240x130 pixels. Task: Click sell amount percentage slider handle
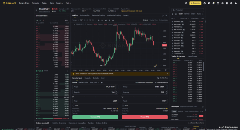point(122,97)
